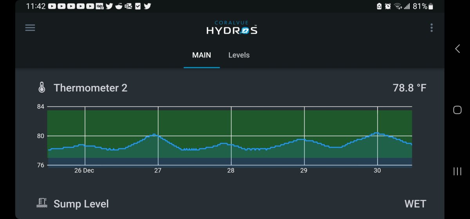Switch to the MAIN tab
Image resolution: width=470 pixels, height=219 pixels.
pyautogui.click(x=202, y=55)
